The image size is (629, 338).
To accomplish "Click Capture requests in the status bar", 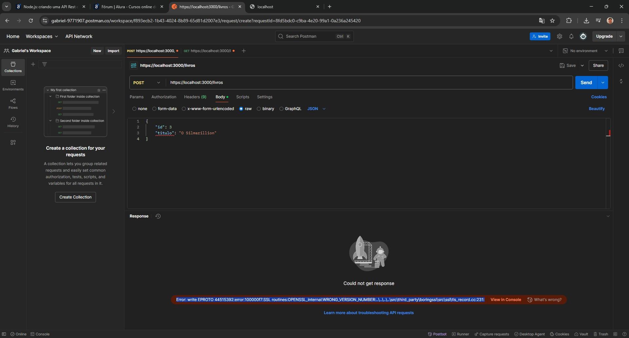I will [x=492, y=334].
